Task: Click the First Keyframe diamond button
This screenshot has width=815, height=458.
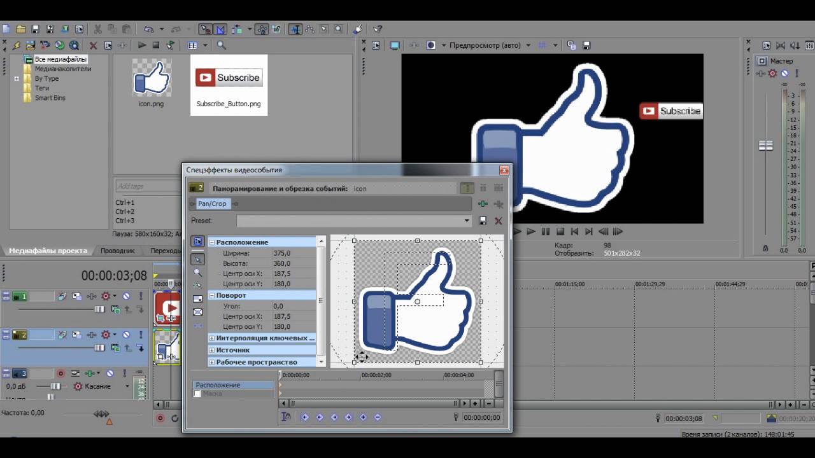Action: [x=305, y=417]
